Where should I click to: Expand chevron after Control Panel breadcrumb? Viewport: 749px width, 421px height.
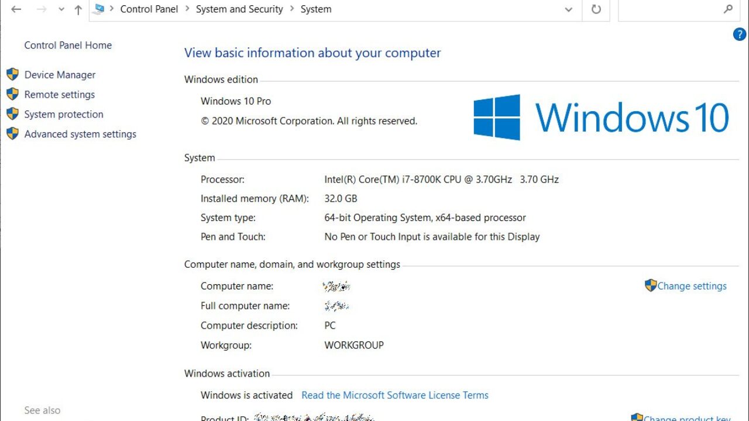(187, 9)
